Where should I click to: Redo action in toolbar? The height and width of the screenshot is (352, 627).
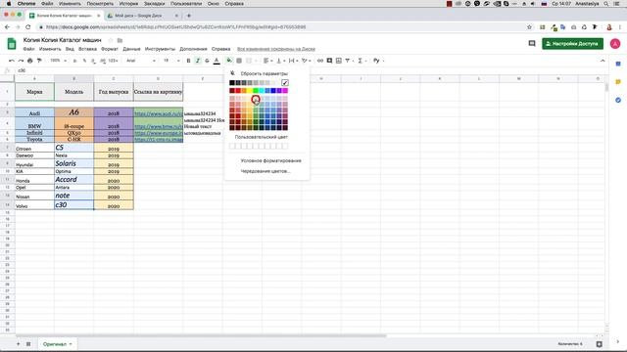point(21,61)
